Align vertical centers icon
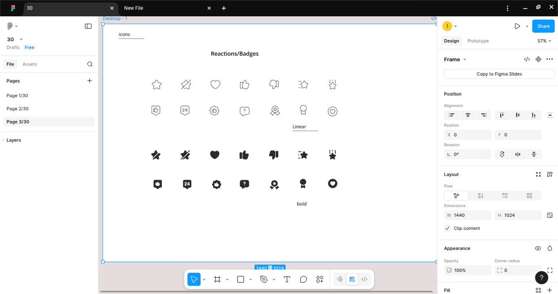Screen dimensions: 558x294 [x=518, y=115]
